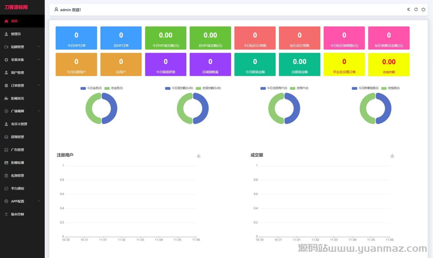This screenshot has height=258, width=433.
Task: Toggle the 今日会员 legend series
Action: [x=91, y=88]
